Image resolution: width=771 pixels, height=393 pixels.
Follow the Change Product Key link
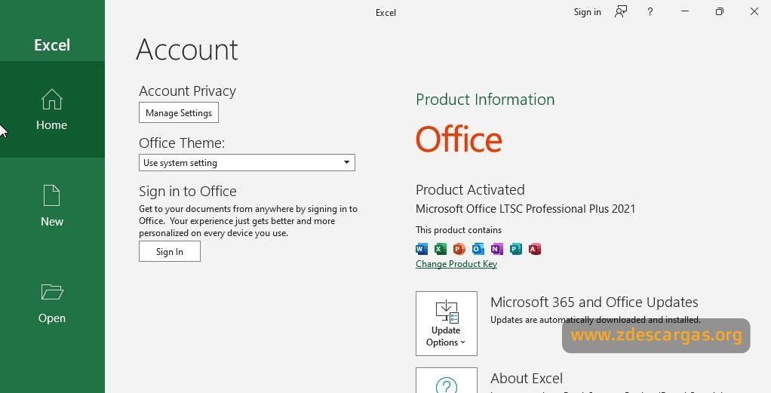(456, 264)
